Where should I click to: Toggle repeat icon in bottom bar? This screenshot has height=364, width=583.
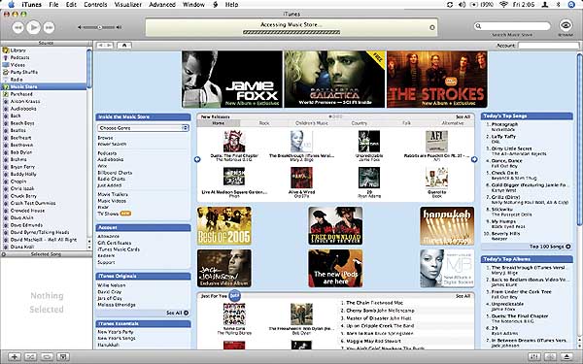[x=47, y=356]
